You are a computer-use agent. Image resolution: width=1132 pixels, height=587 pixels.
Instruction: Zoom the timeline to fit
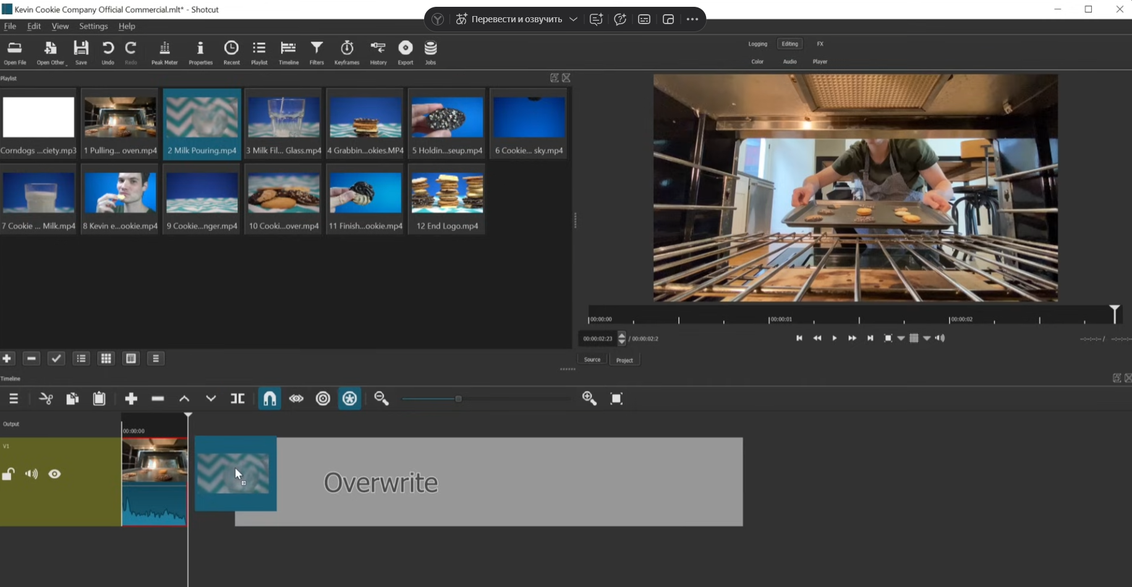click(616, 399)
